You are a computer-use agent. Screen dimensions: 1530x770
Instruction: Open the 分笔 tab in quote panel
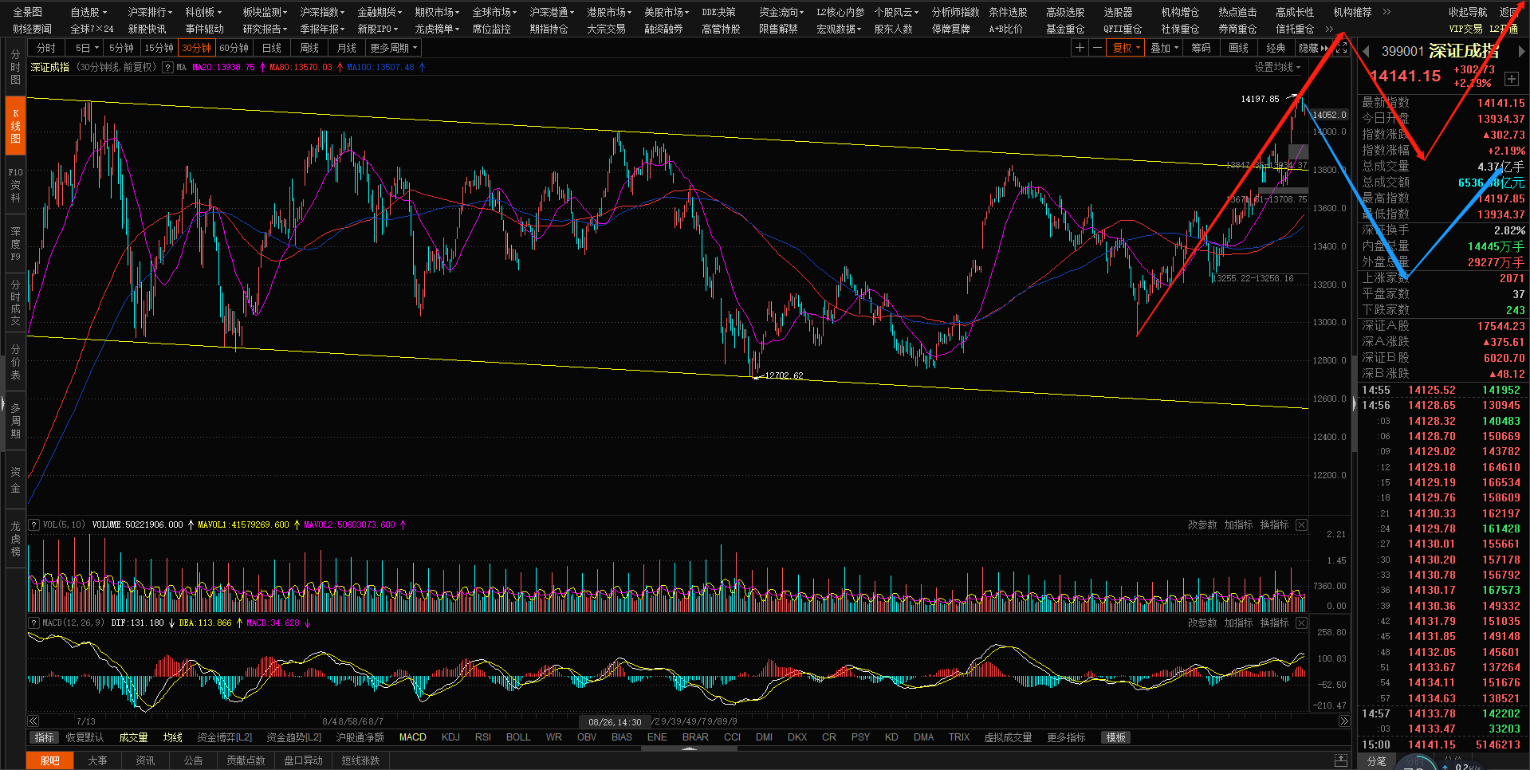tap(1377, 761)
